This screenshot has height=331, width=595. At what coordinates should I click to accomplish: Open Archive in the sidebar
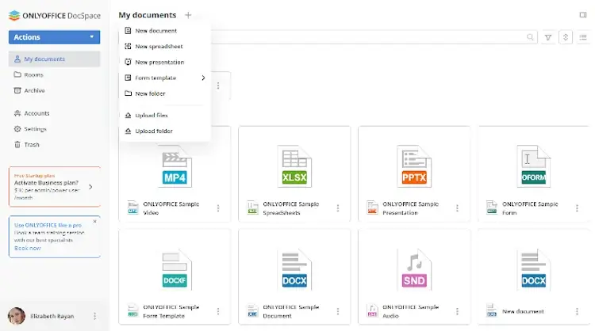[x=54, y=90]
